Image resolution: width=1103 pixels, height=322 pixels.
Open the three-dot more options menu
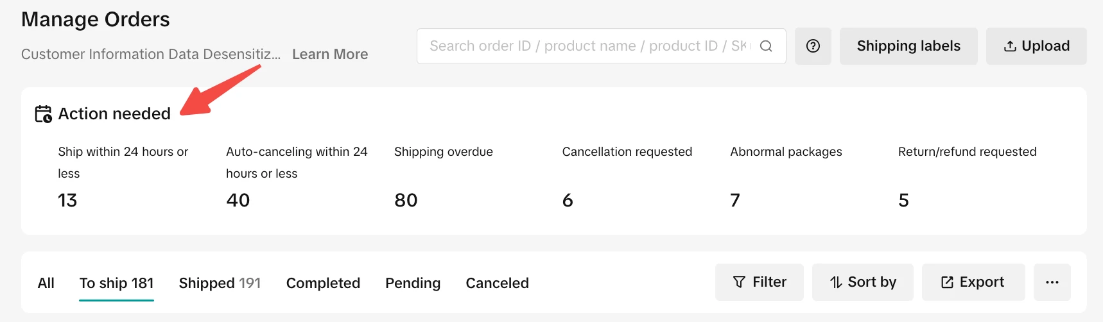(x=1052, y=282)
